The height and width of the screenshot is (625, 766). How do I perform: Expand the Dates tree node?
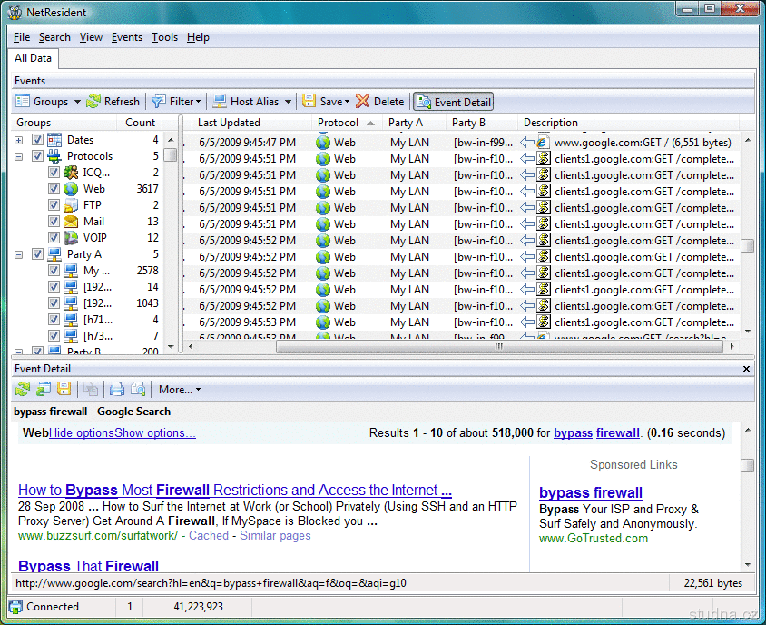pos(19,140)
